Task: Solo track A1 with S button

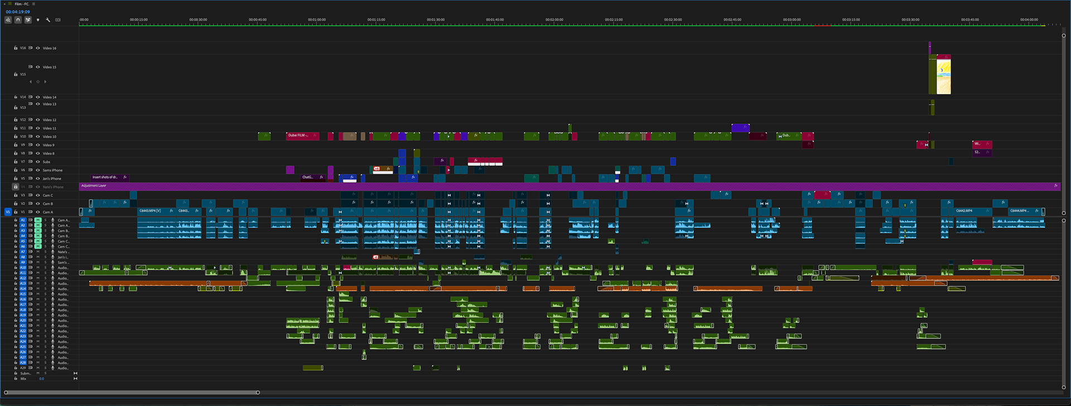Action: click(45, 220)
